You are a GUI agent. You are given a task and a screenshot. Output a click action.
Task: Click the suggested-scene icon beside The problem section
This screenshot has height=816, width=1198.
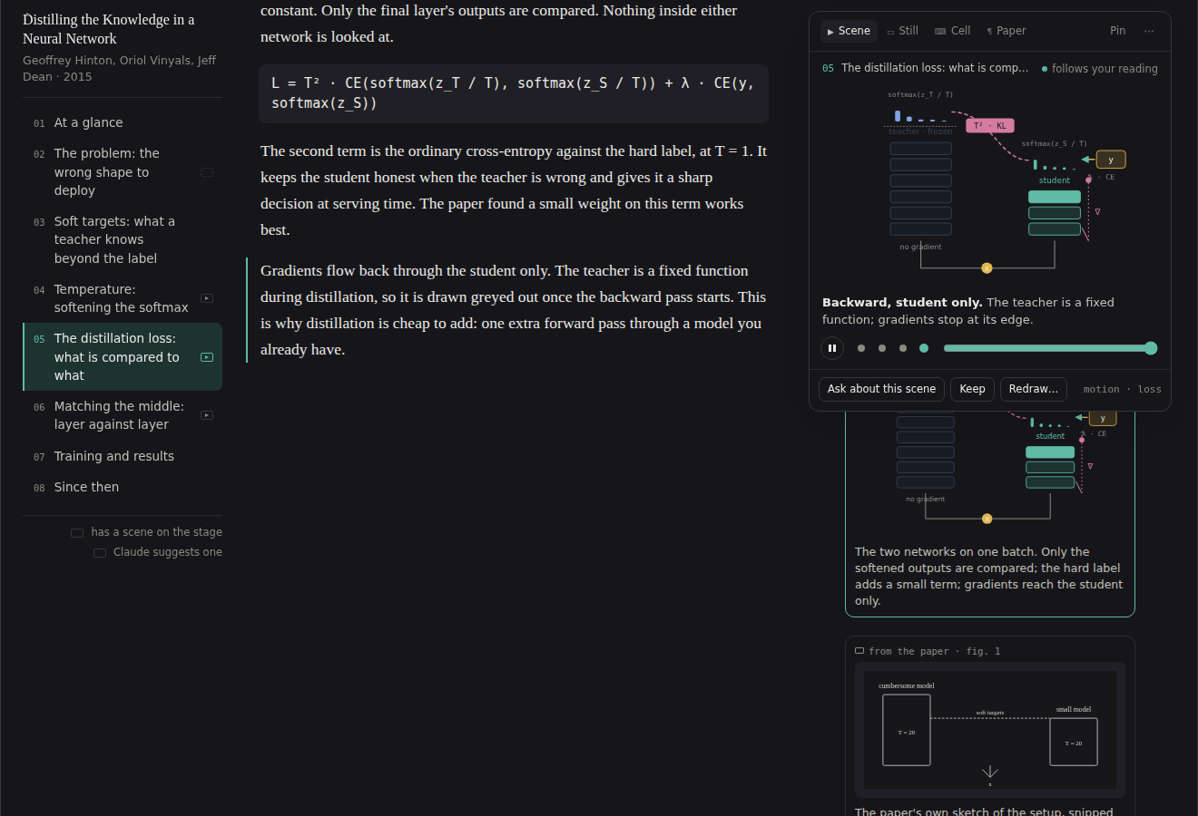[x=207, y=172]
